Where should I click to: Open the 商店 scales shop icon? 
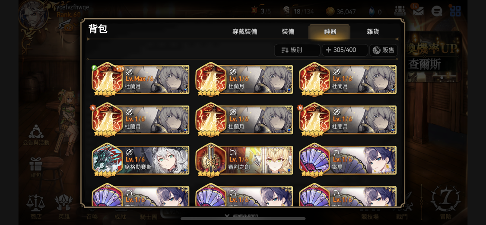[36, 207]
